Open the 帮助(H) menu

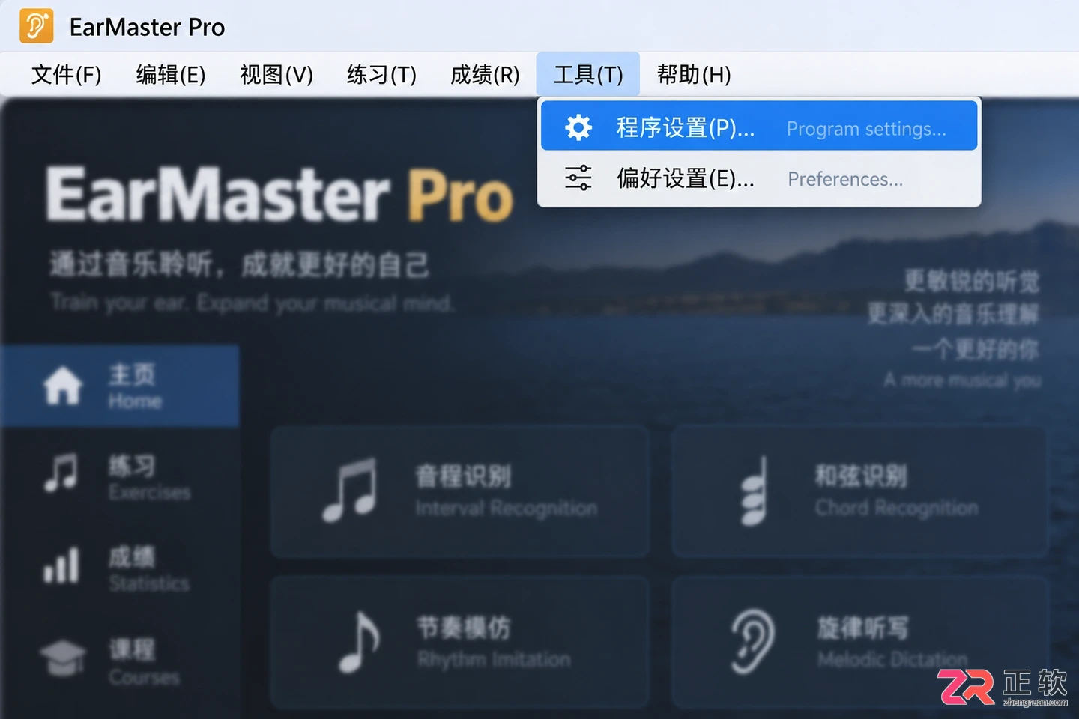[x=694, y=74]
